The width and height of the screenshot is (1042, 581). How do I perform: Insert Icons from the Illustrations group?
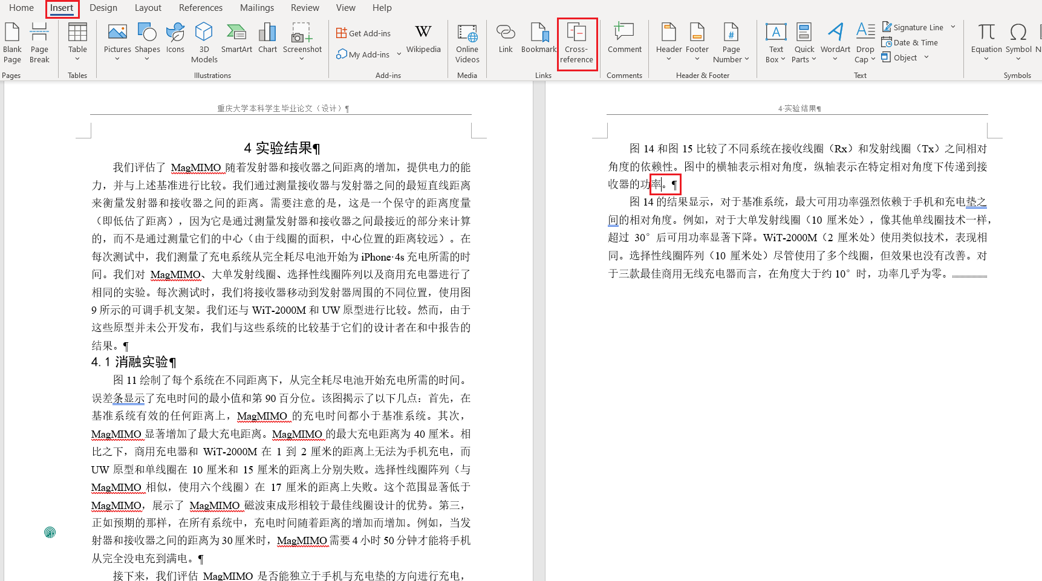175,38
